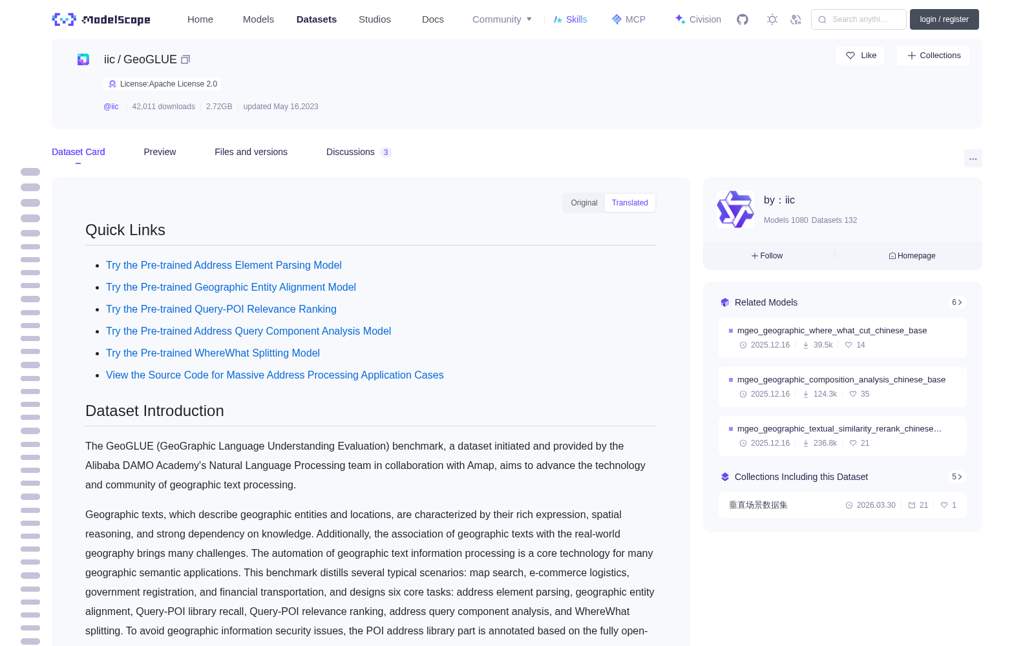Open the Skills page
Screen dimensions: 1034x646
[571, 19]
